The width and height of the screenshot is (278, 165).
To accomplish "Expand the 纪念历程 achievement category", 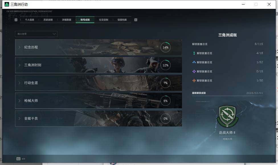I will (x=98, y=47).
